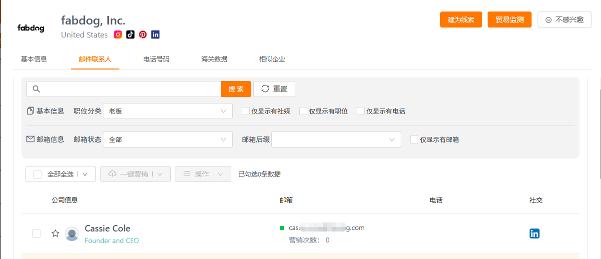Select the 邮件联系人 tab

point(95,59)
